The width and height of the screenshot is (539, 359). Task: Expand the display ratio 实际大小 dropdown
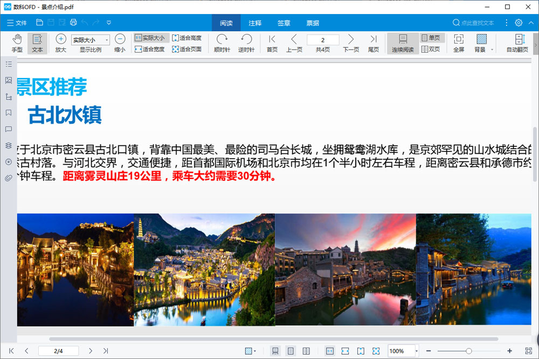[107, 40]
